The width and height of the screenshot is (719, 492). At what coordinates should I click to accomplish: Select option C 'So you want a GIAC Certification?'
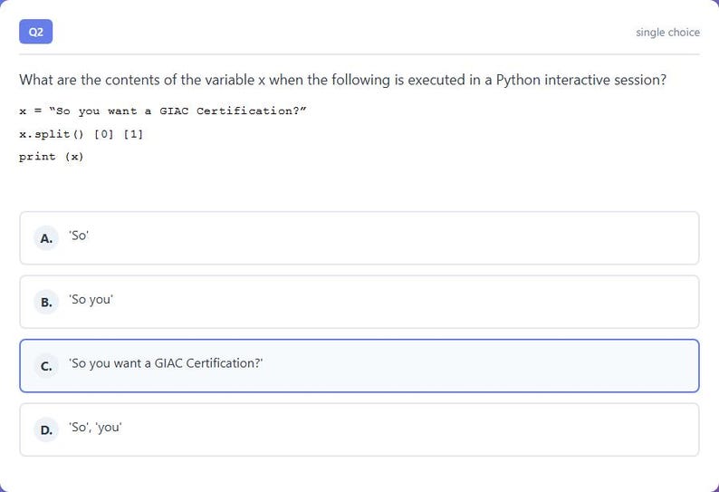359,366
